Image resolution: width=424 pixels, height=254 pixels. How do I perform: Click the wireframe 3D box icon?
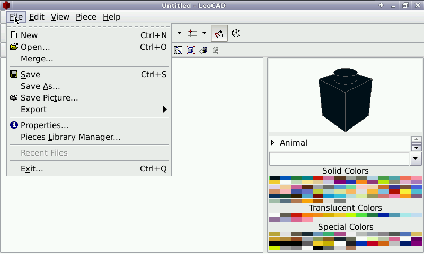236,33
